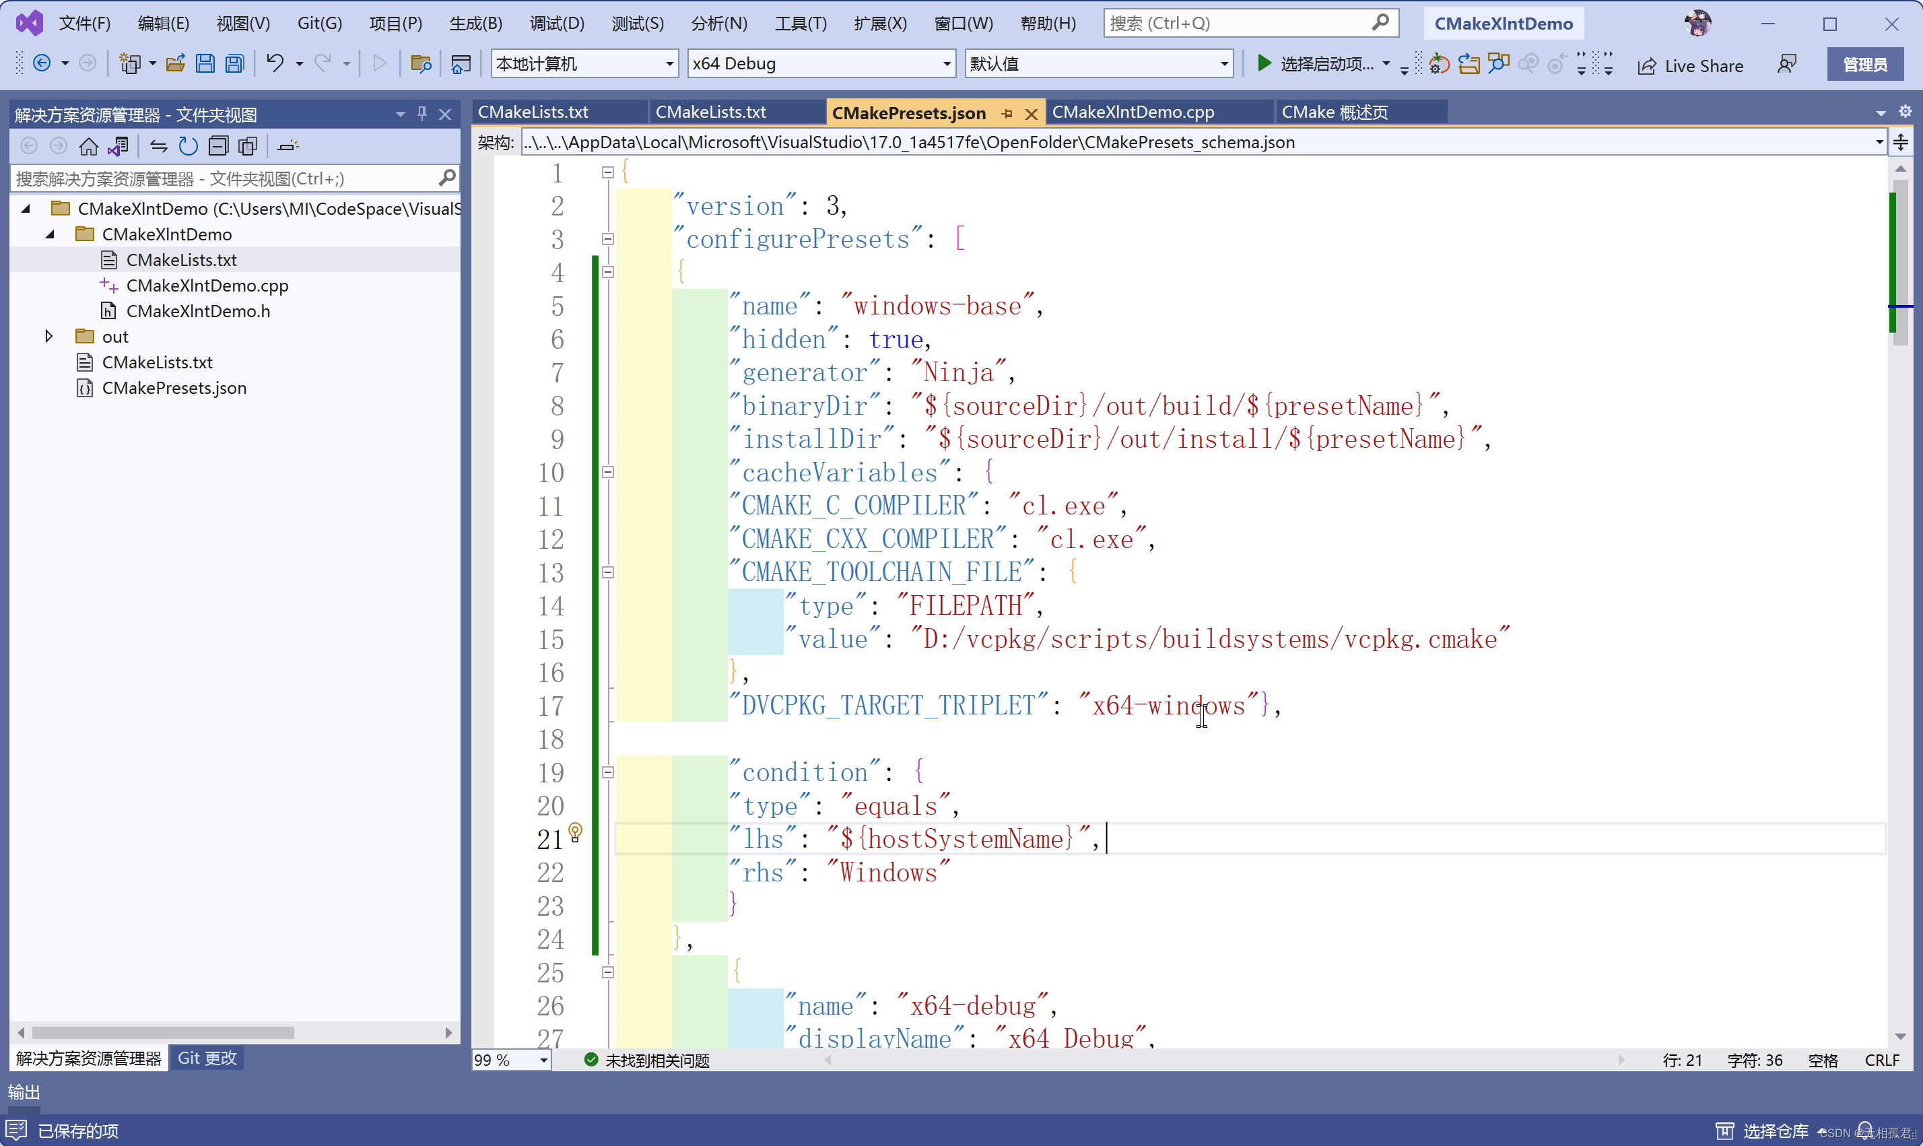Viewport: 1923px width, 1146px height.
Task: Click the switch views icon in Solution Explorer
Action: (x=118, y=146)
